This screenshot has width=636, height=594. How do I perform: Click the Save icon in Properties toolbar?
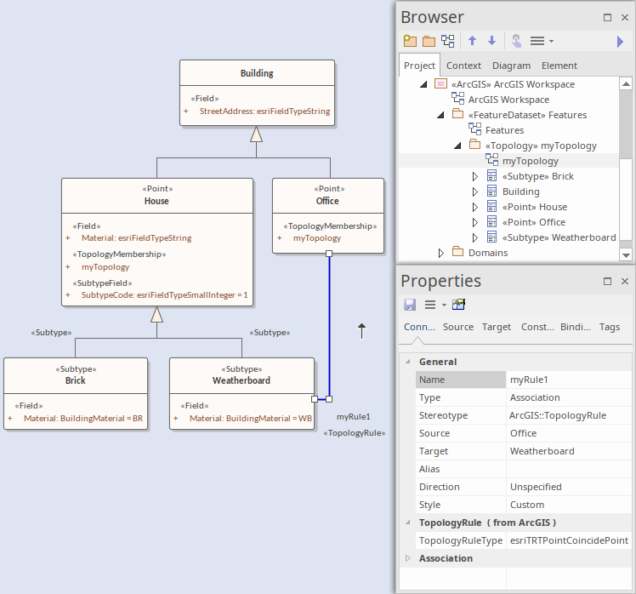click(x=410, y=305)
